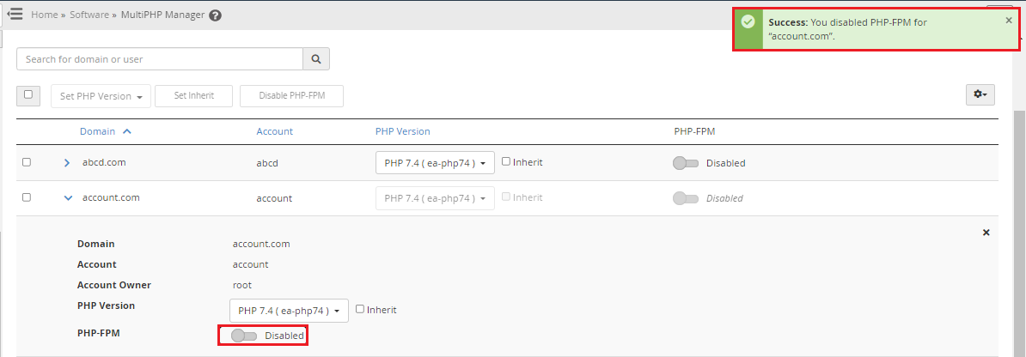
Task: Dismiss the success notification with X
Action: click(1008, 21)
